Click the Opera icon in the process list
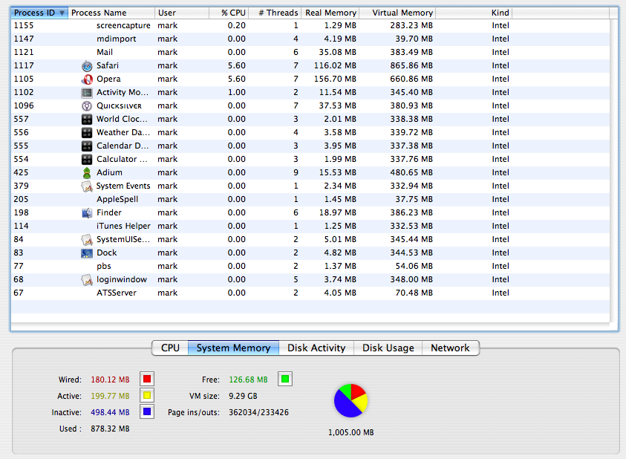The height and width of the screenshot is (459, 626). 87,79
